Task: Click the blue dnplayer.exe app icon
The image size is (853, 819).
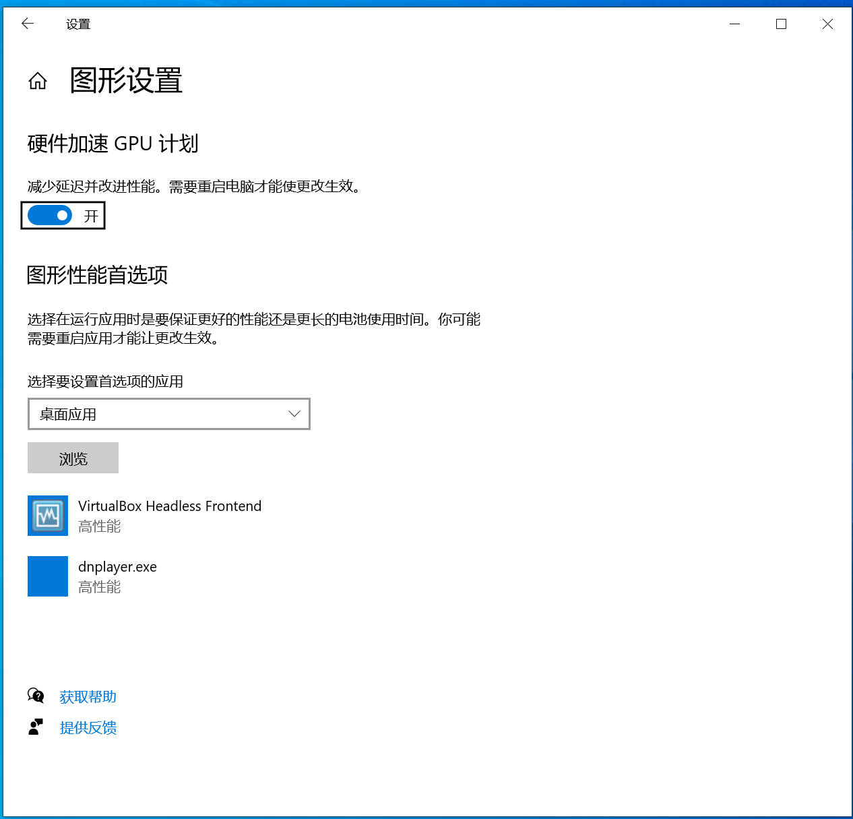Action: click(x=48, y=576)
